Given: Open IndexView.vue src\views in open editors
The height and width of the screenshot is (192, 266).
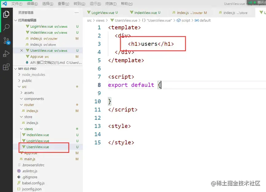Looking at the screenshot, I should [49, 32].
